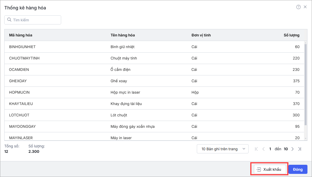Open the records per page dropdown
312x177 pixels.
(222, 149)
